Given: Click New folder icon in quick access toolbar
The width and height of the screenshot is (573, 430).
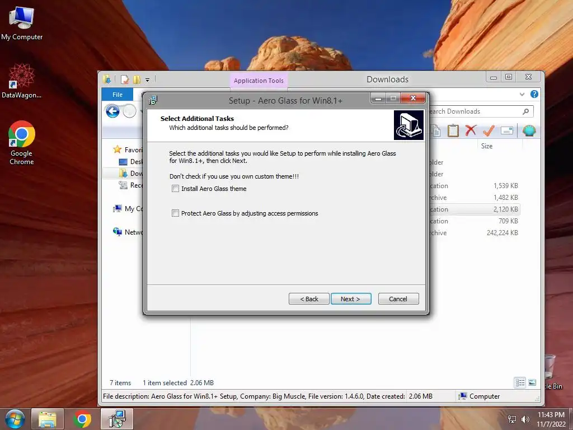Looking at the screenshot, I should 137,79.
